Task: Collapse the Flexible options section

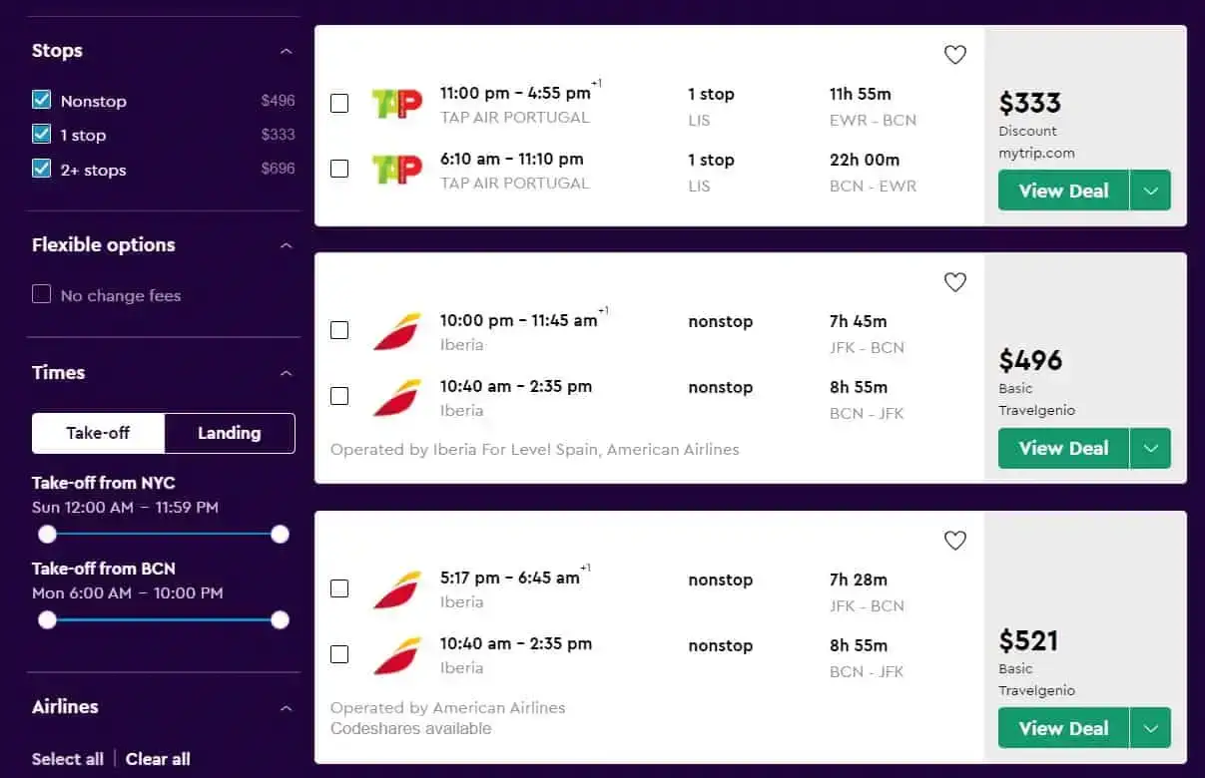Action: pyautogui.click(x=287, y=245)
